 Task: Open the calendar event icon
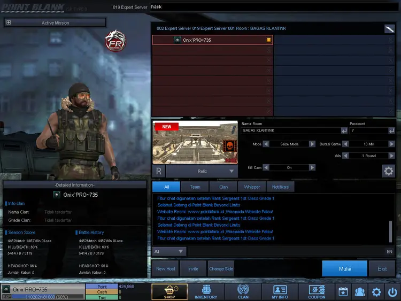(x=343, y=292)
